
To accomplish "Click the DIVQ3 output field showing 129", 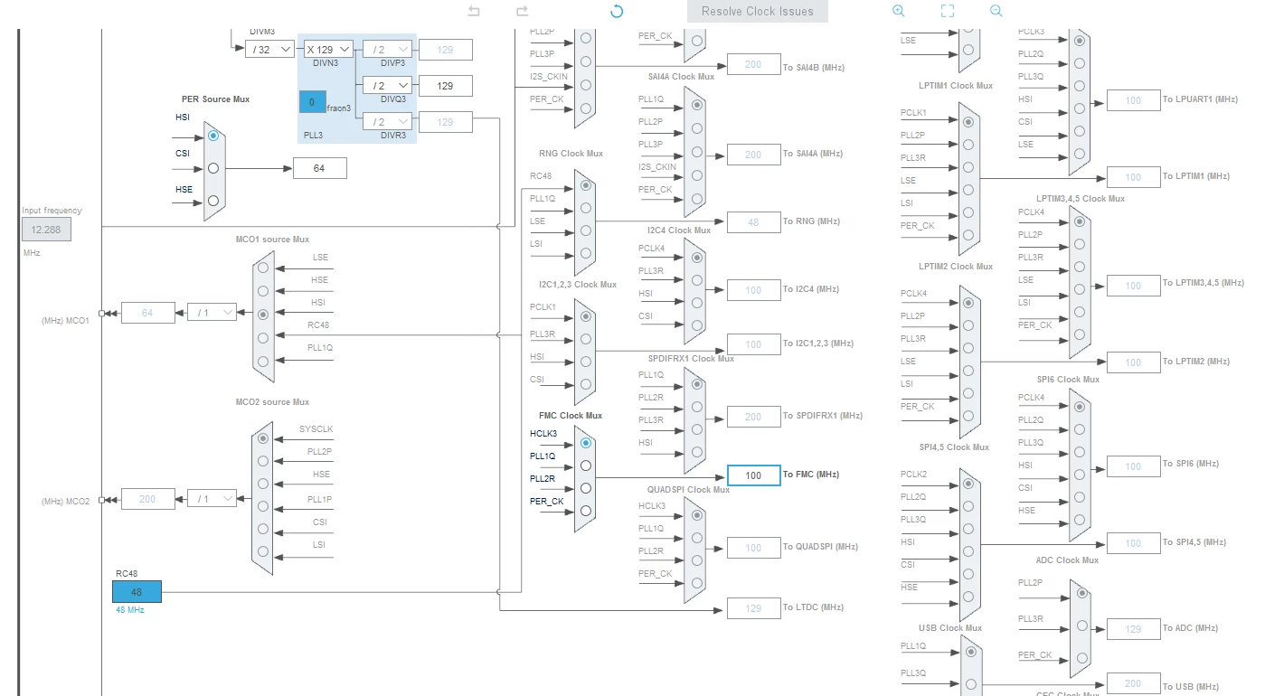I will point(445,85).
